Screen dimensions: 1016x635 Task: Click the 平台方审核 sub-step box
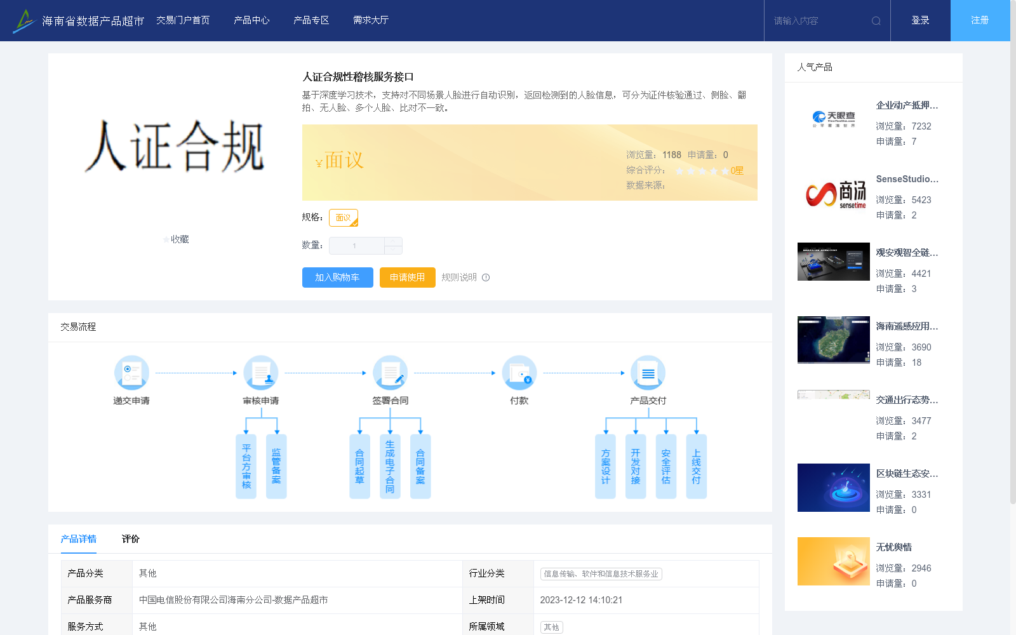tap(246, 467)
